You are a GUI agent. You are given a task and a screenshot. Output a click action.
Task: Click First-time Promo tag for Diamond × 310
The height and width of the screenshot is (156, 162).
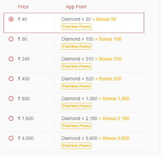click(77, 66)
